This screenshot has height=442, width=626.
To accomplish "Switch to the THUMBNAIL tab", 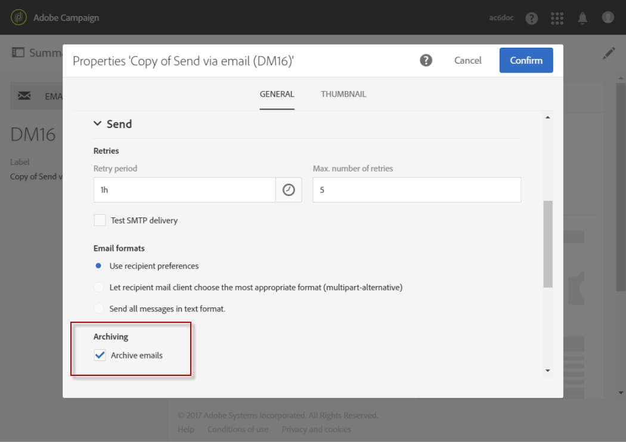I will (x=343, y=94).
